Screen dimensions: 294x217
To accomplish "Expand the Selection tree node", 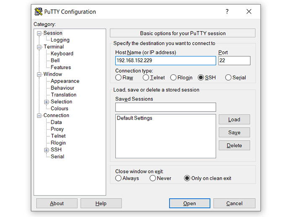I will pyautogui.click(x=46, y=102).
